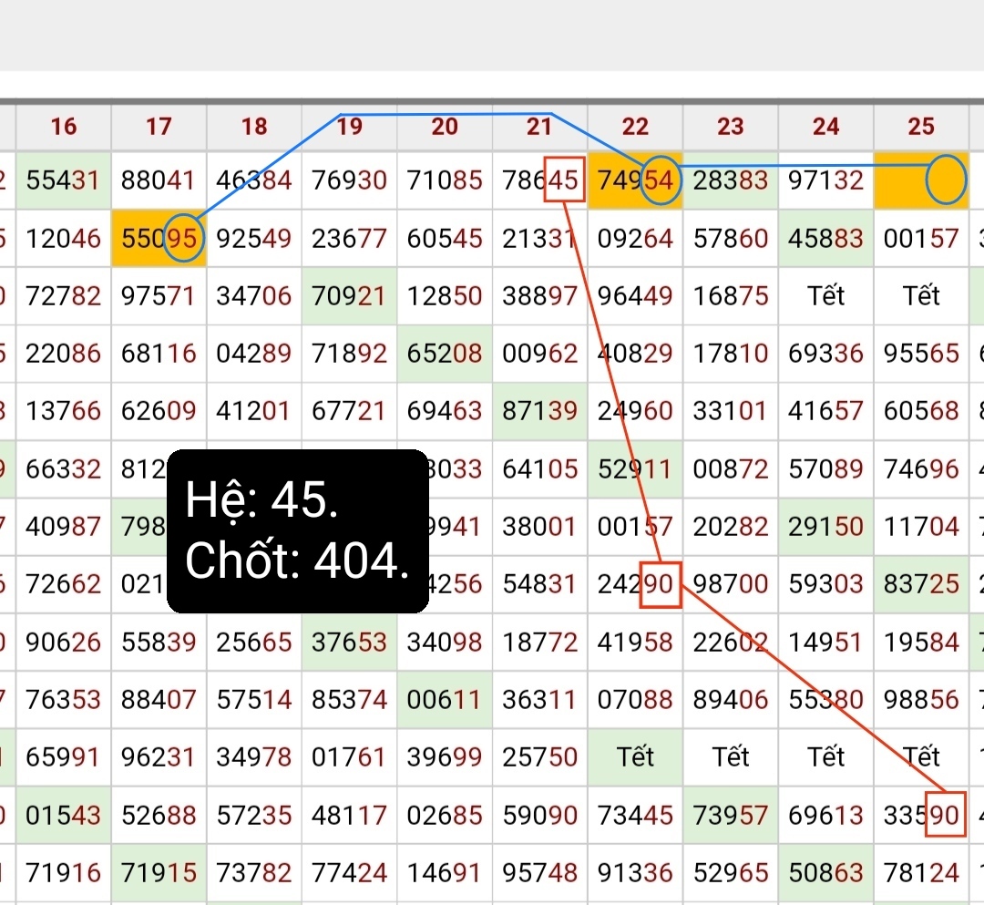Viewport: 984px width, 905px height.
Task: Click cell 92549
Action: coord(254,239)
